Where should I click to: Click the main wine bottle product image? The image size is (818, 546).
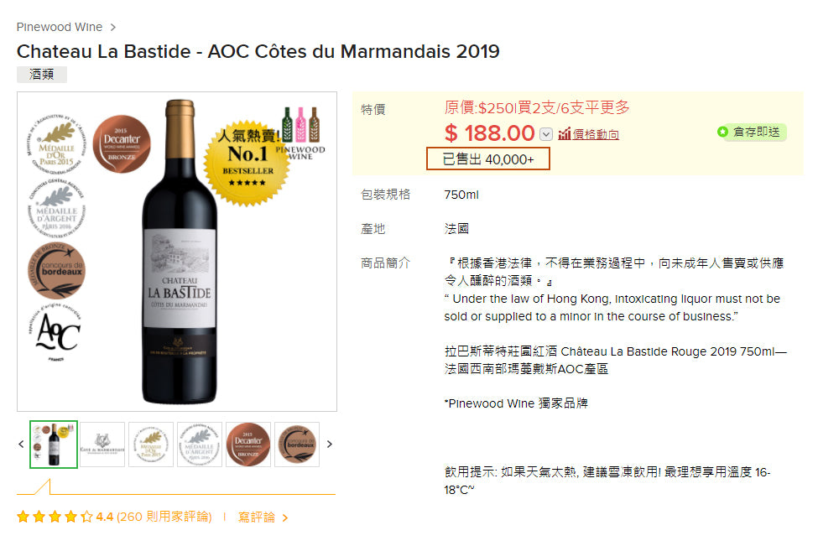[179, 252]
